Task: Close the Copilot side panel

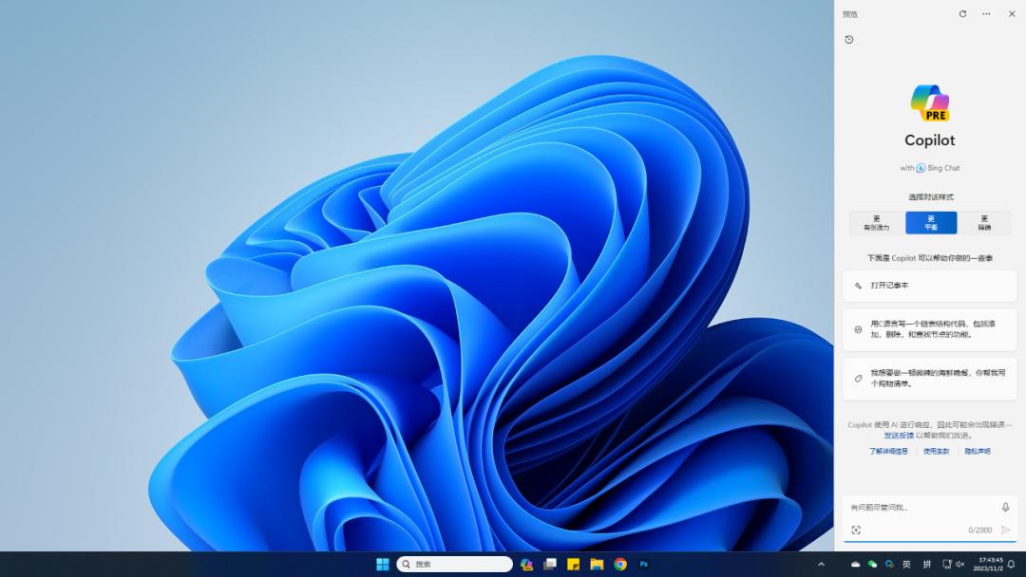Action: [x=1012, y=13]
